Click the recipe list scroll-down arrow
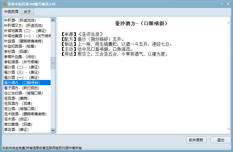 (x=53, y=131)
